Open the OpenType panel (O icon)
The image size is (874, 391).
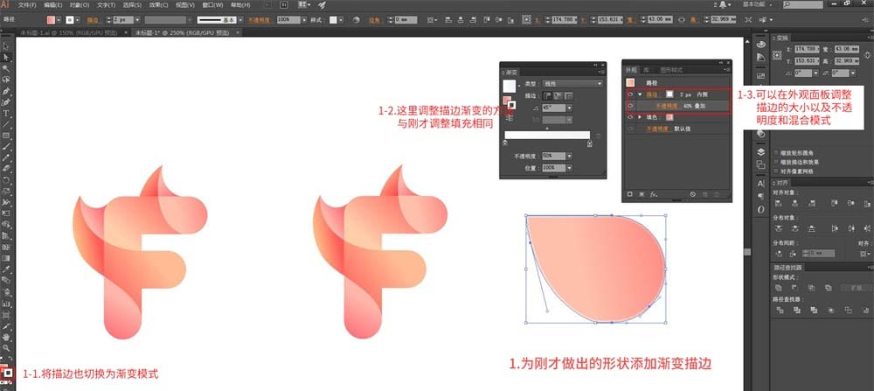pos(761,209)
